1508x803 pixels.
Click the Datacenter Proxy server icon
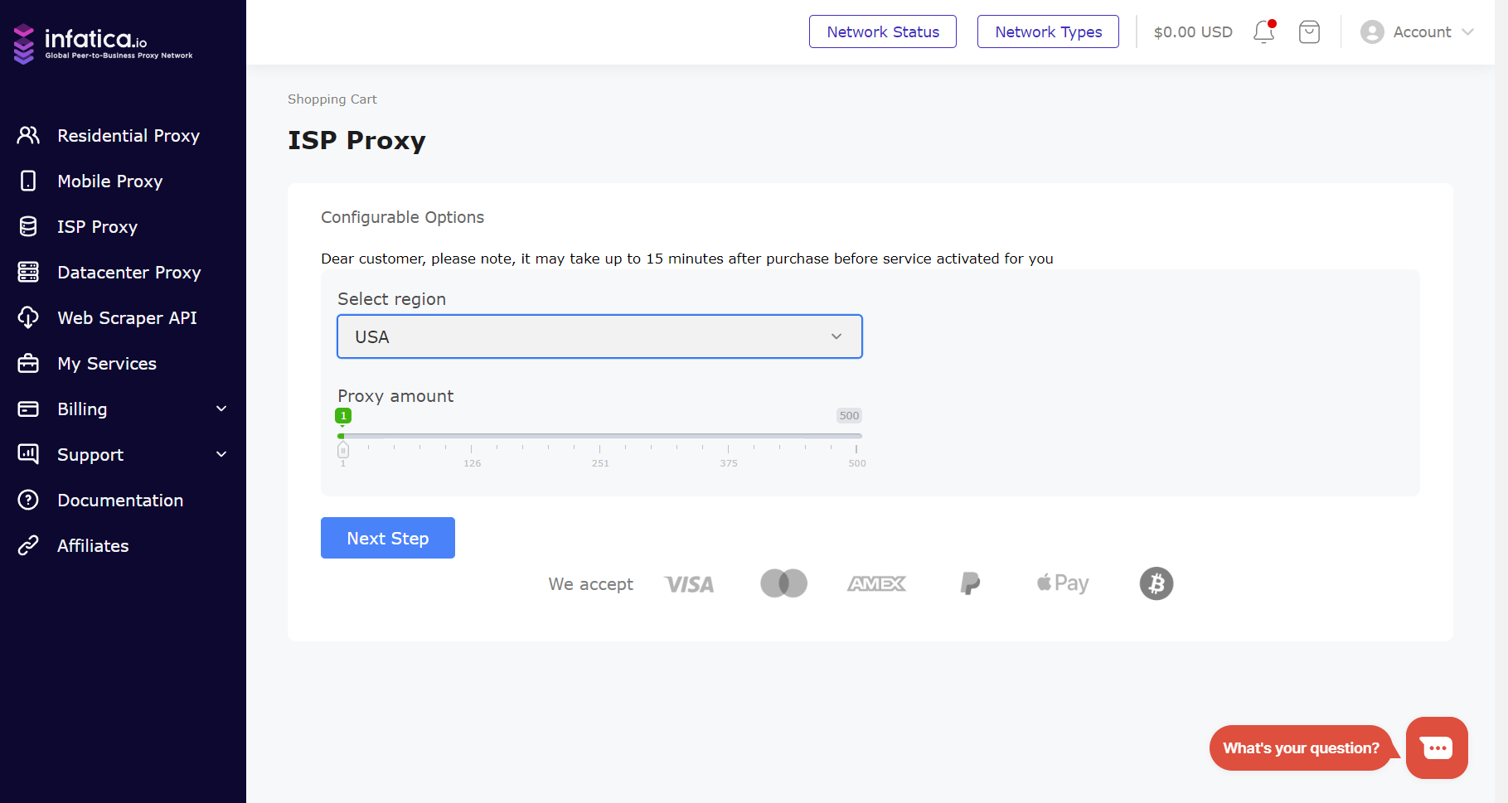28,272
